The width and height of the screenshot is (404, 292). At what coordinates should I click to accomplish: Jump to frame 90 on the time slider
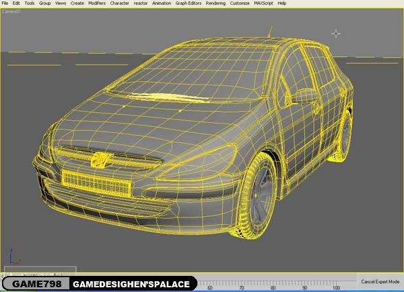(304, 287)
